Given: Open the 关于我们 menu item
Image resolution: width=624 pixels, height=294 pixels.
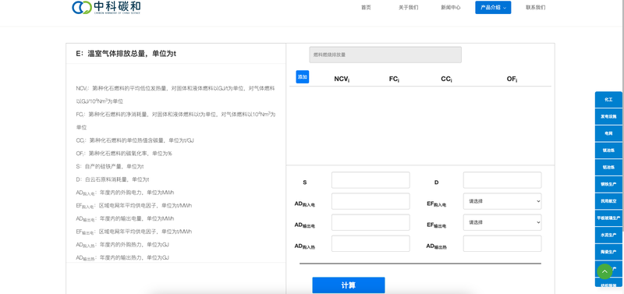Looking at the screenshot, I should tap(408, 8).
